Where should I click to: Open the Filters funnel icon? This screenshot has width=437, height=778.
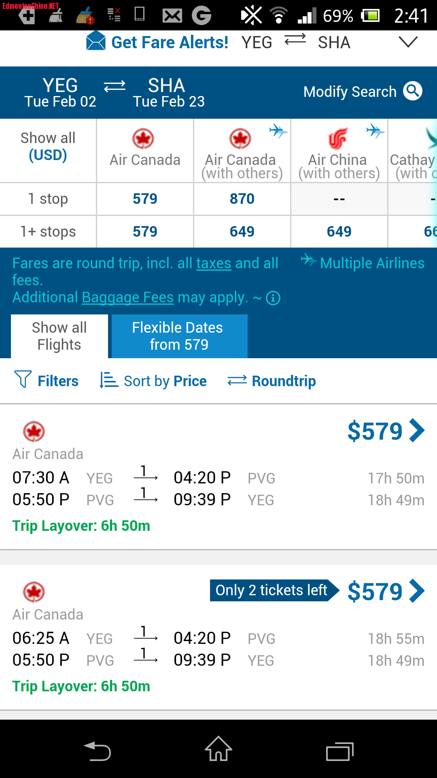(23, 379)
